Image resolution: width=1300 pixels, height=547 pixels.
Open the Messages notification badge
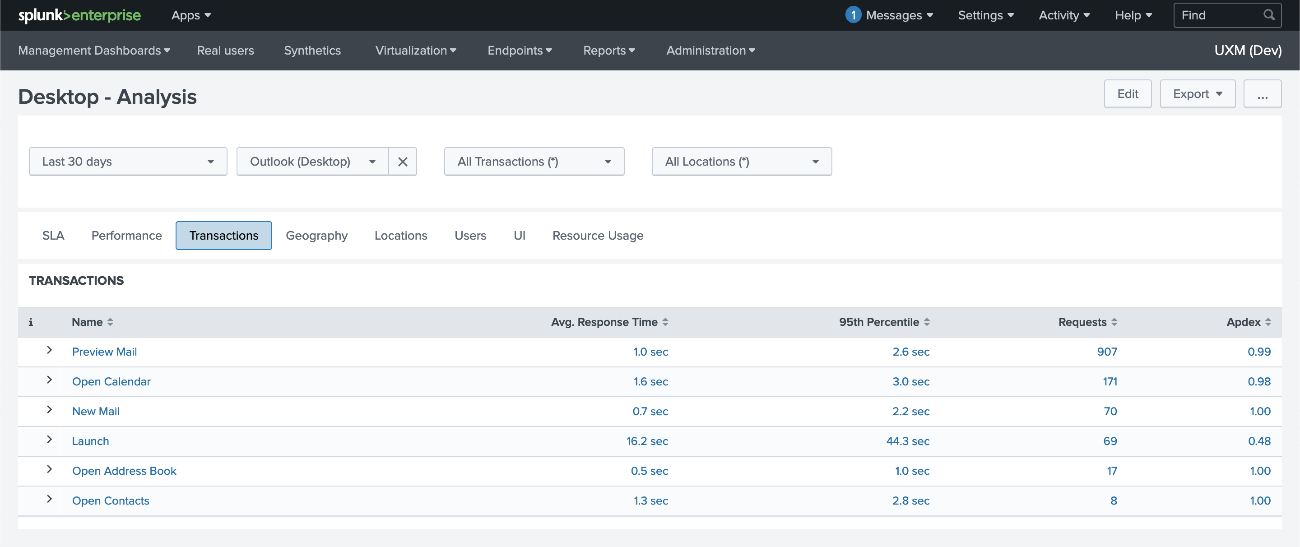[853, 15]
